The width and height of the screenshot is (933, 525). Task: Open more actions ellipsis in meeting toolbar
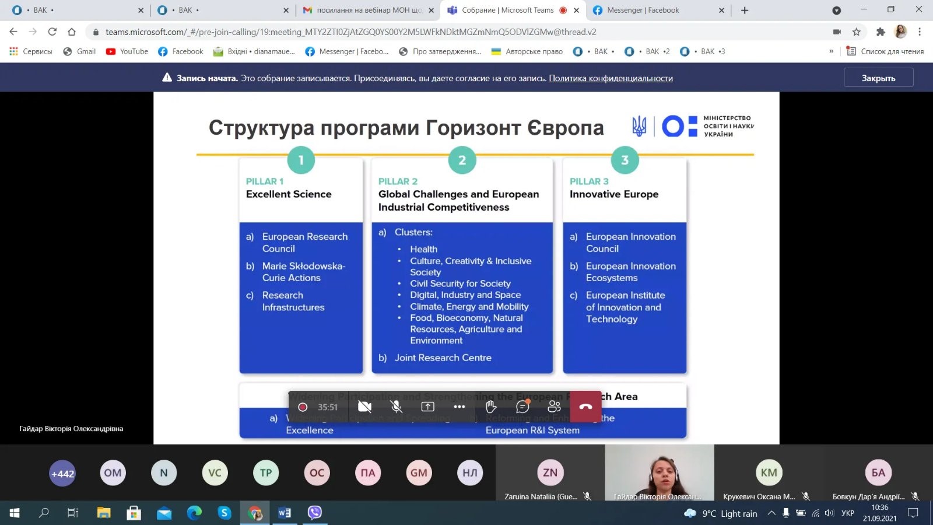point(460,407)
